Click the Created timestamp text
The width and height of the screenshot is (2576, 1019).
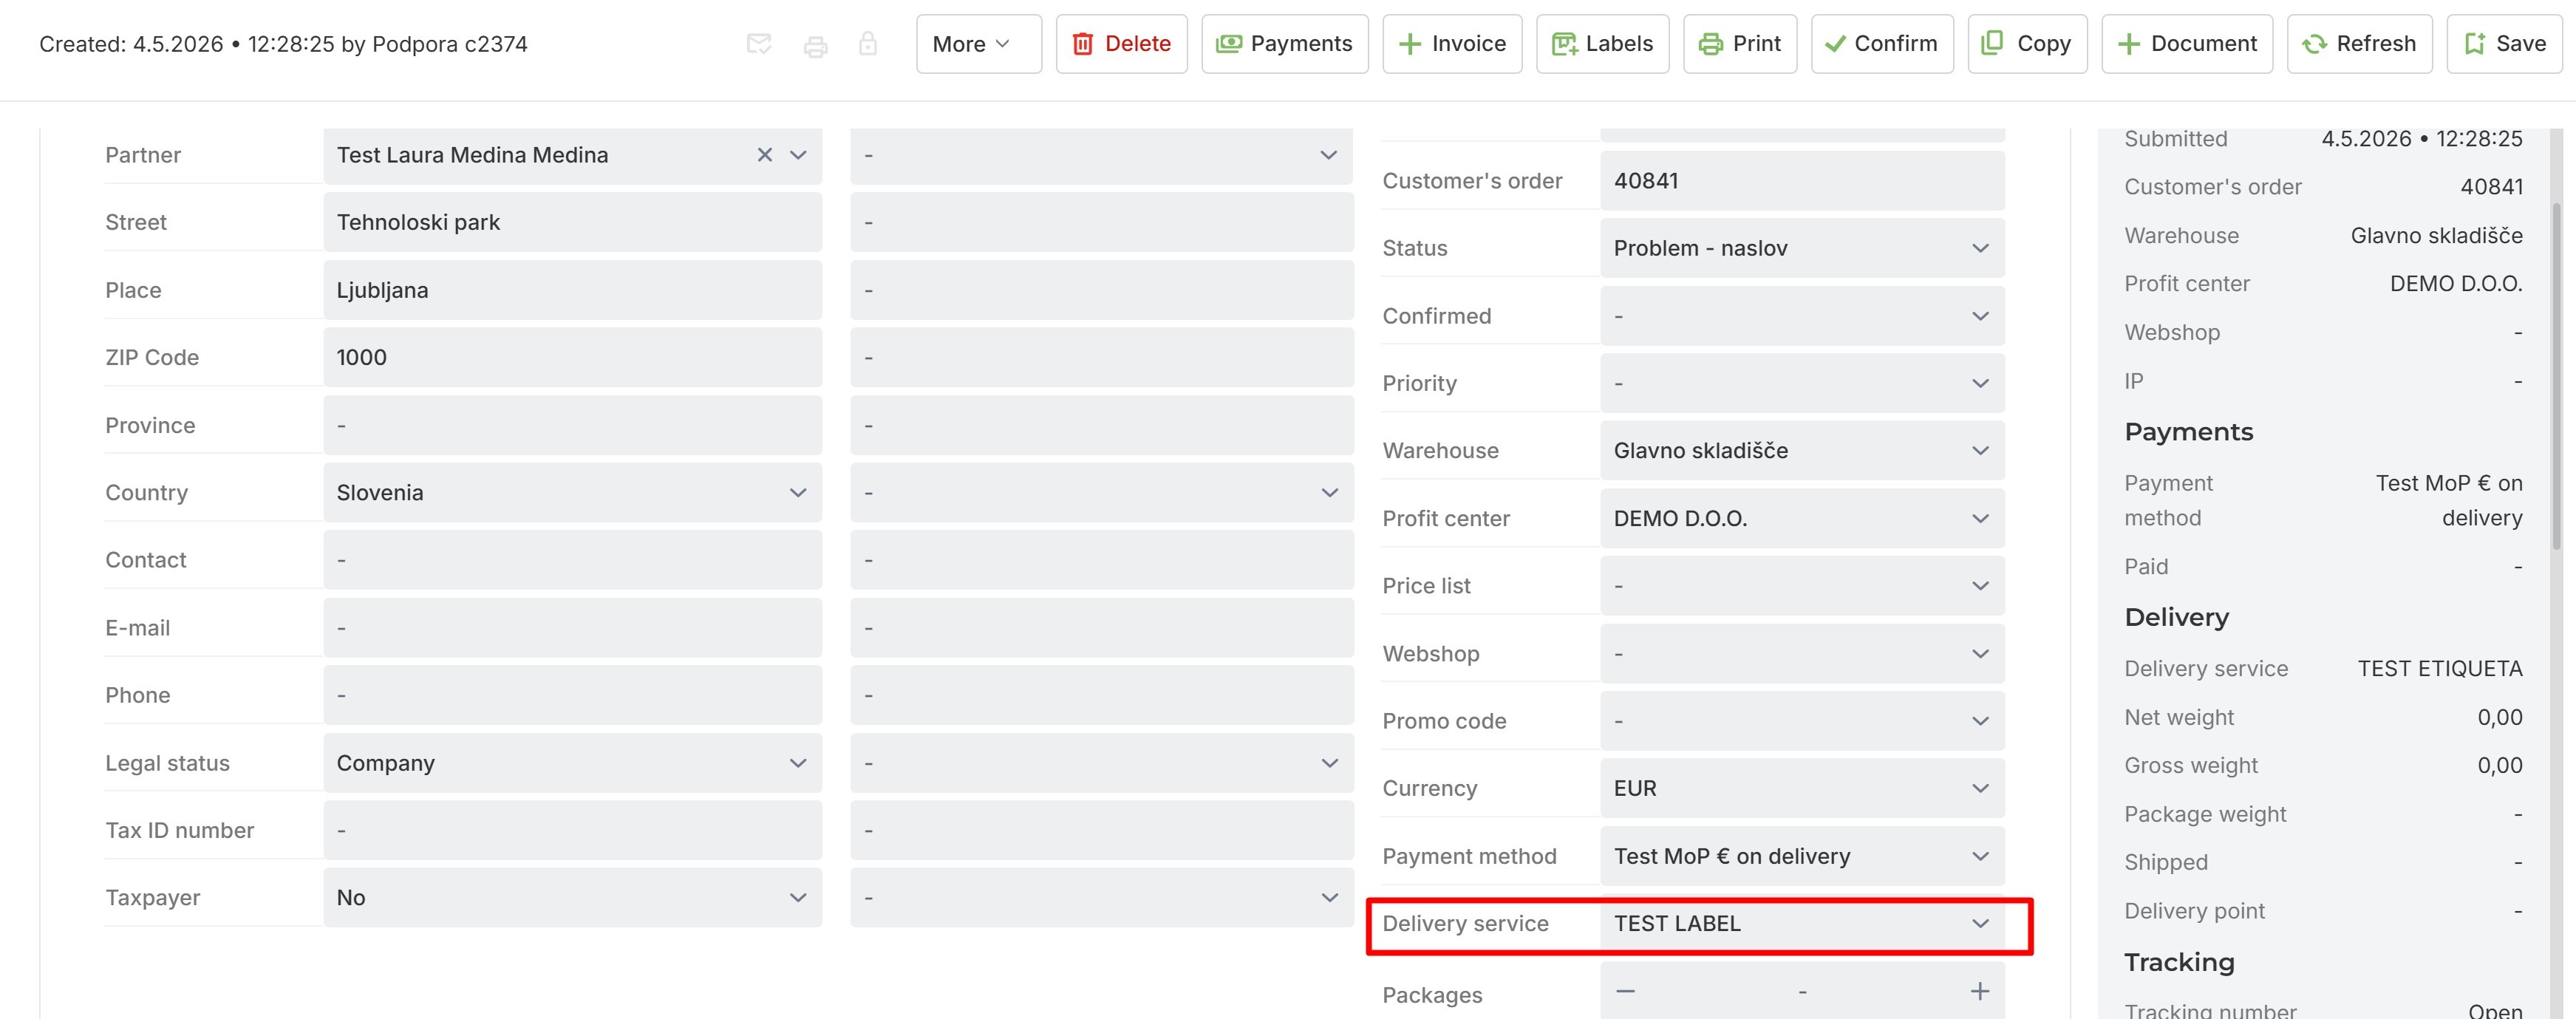coord(283,44)
